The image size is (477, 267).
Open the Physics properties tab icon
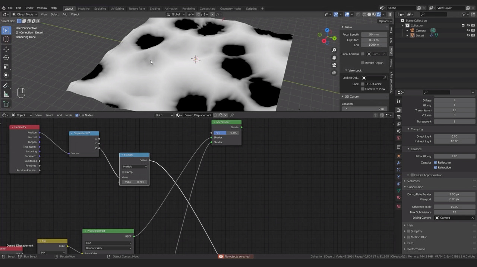click(398, 177)
